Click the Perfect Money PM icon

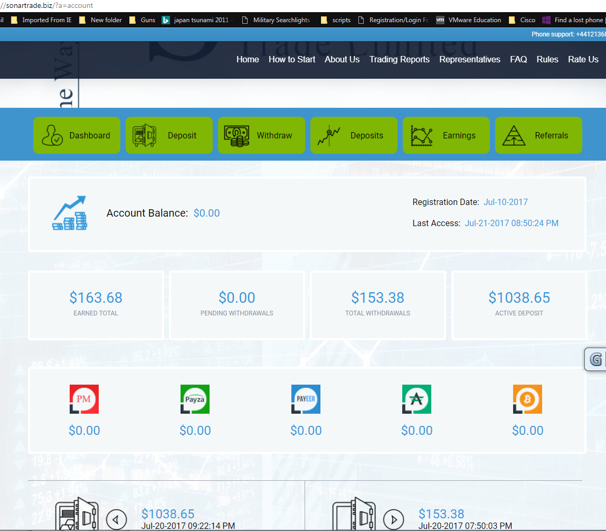84,399
